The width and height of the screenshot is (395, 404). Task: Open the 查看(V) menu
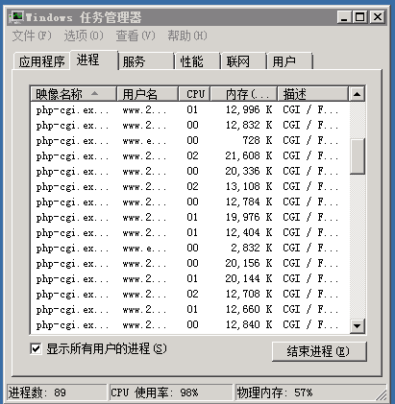[x=136, y=36]
